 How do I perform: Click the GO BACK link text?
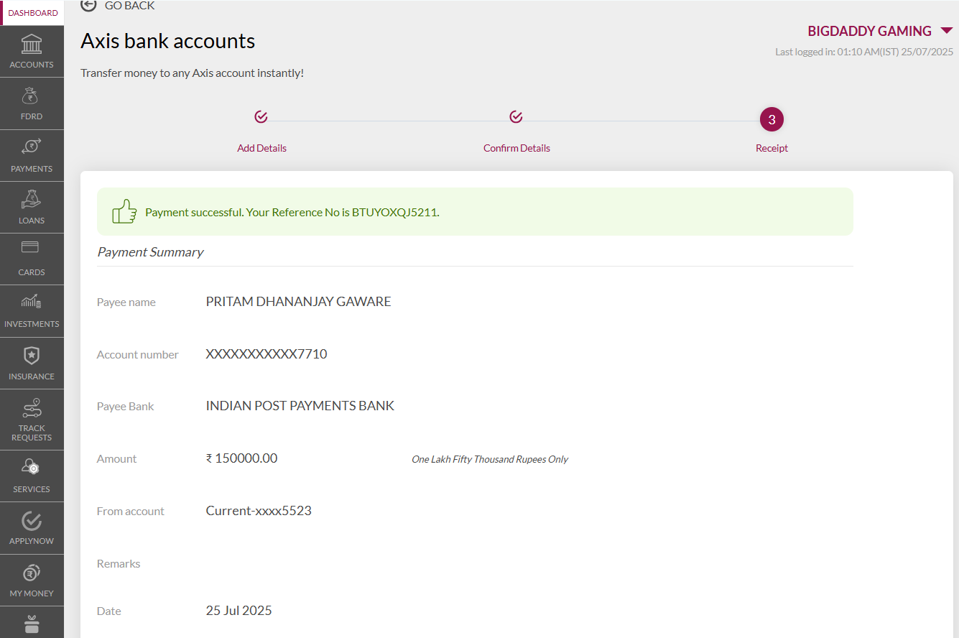pyautogui.click(x=129, y=5)
